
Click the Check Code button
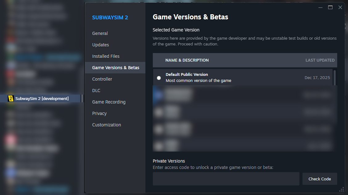point(320,179)
